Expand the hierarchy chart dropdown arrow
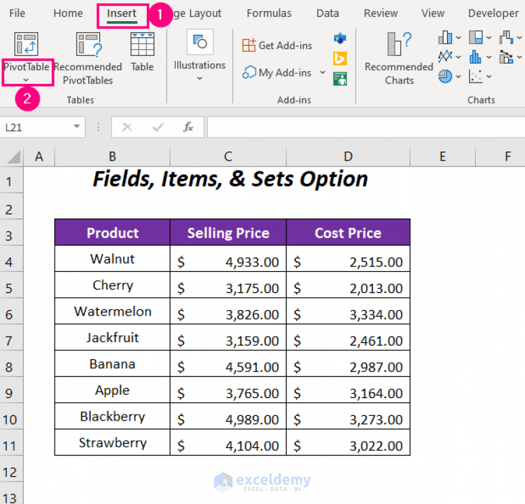This screenshot has width=525, height=504. click(x=489, y=38)
